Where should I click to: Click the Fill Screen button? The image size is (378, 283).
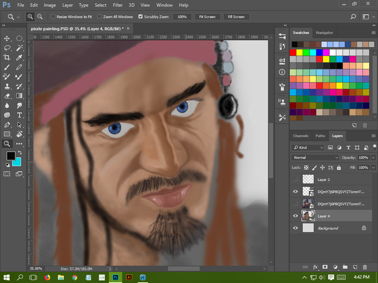coord(236,17)
